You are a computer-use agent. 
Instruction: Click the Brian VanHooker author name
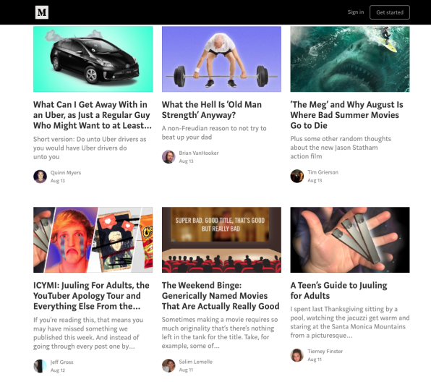click(x=199, y=153)
